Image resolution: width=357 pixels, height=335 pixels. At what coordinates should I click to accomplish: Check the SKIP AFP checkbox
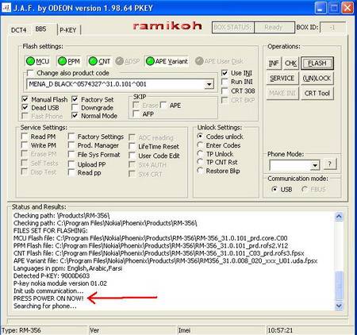pyautogui.click(x=136, y=114)
